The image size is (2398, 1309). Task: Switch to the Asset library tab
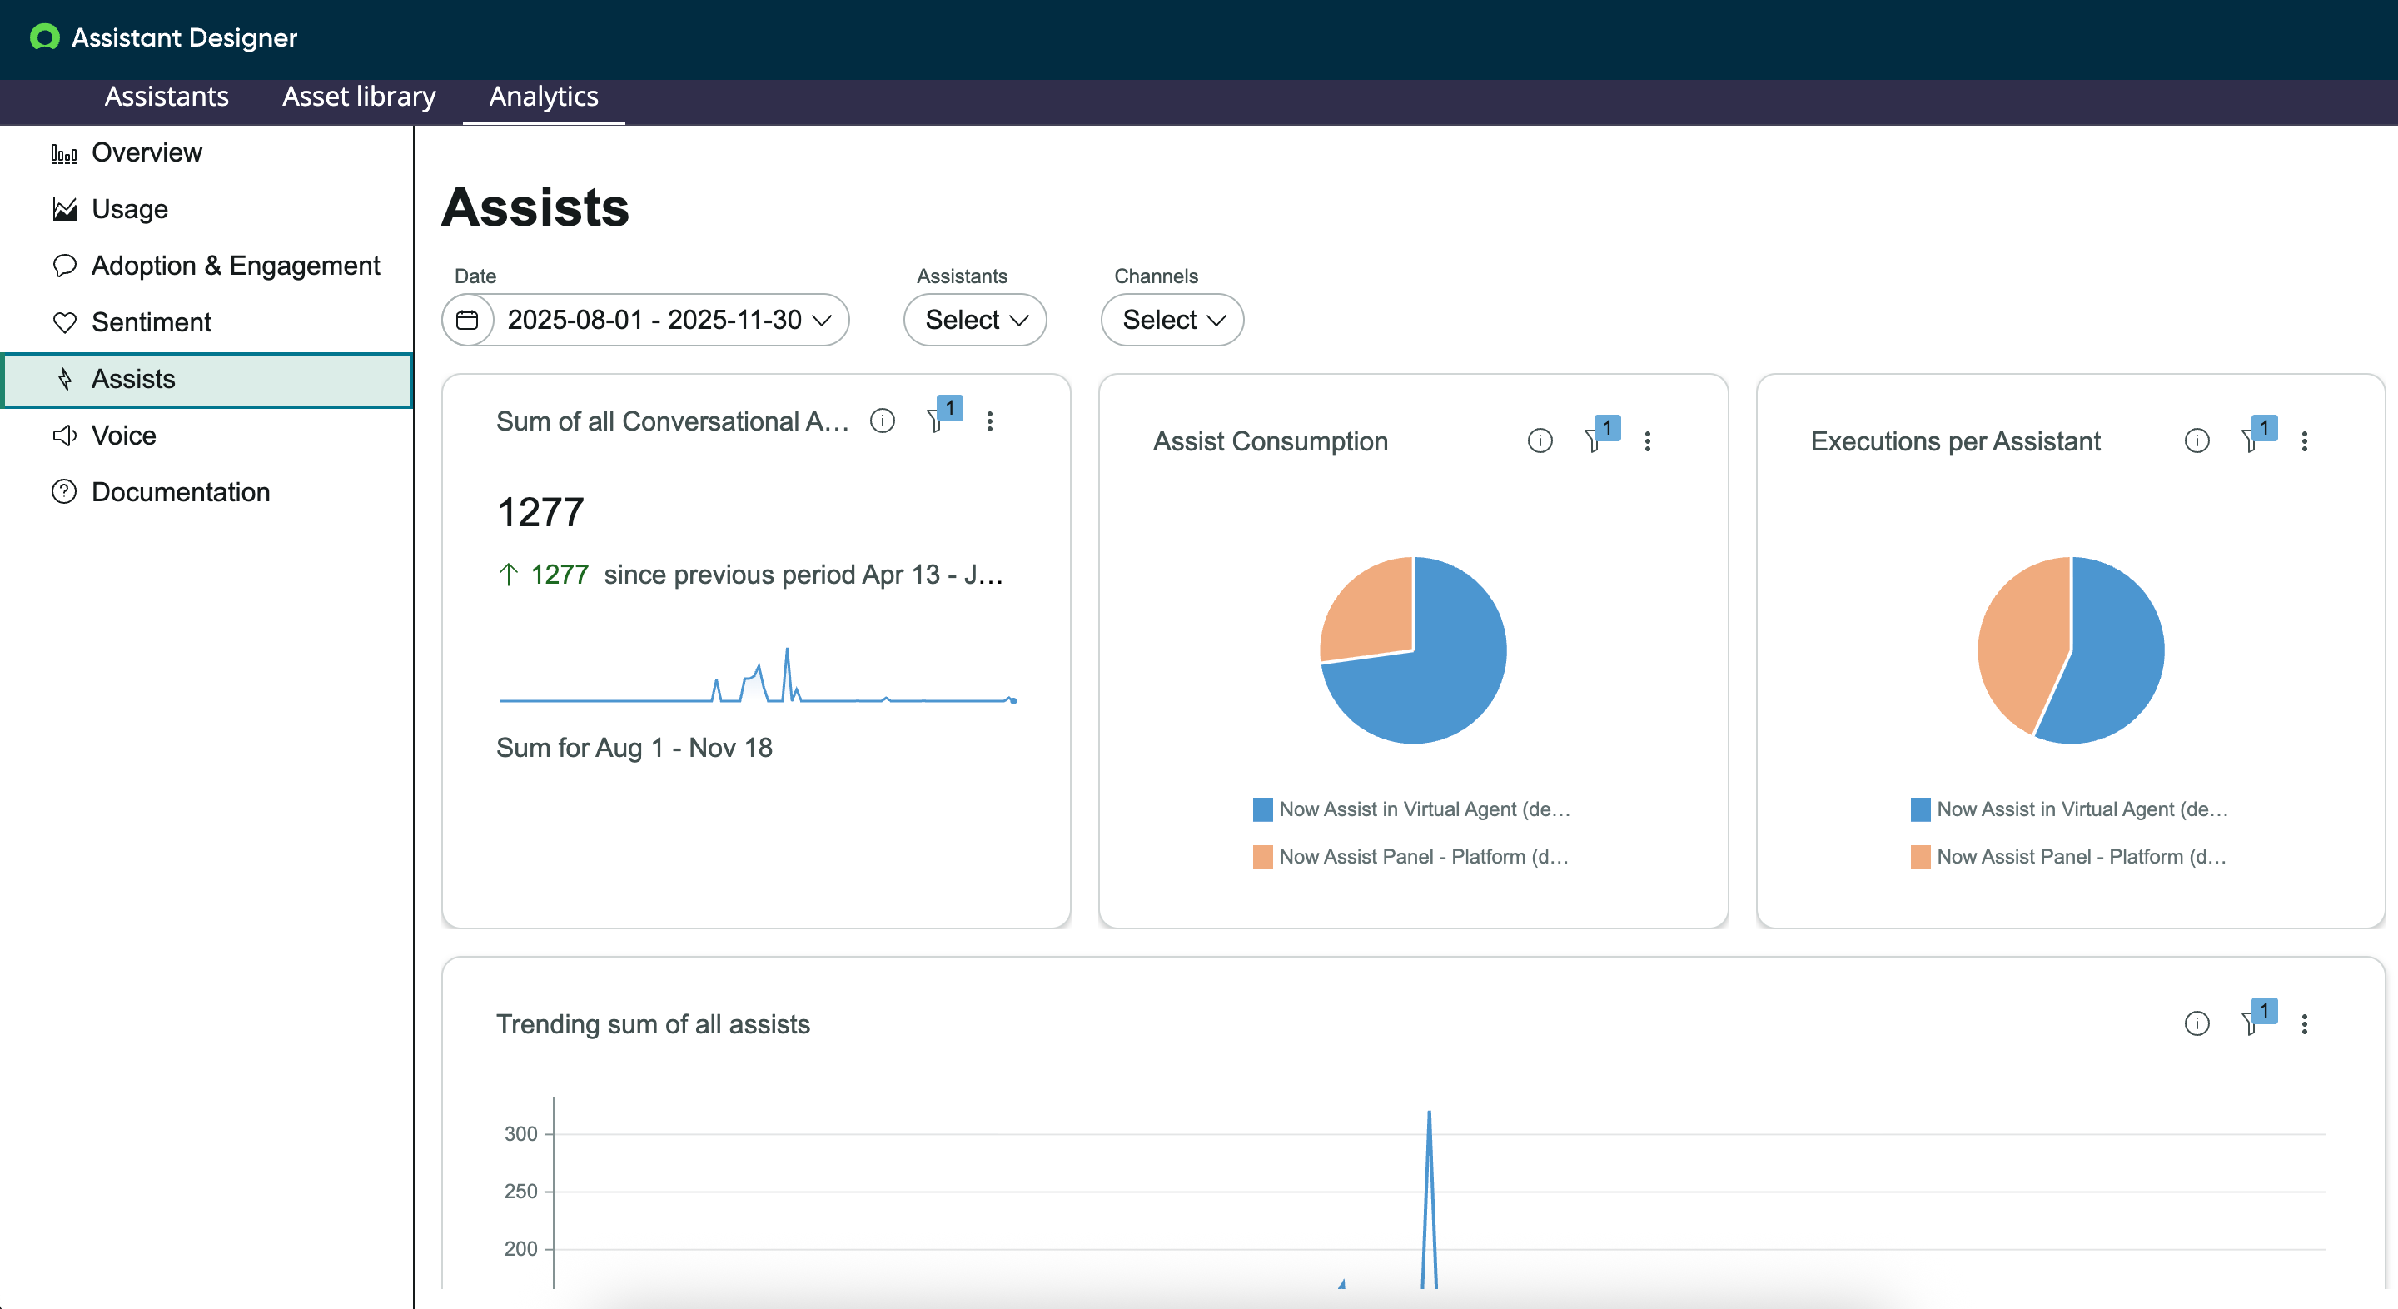[x=360, y=97]
